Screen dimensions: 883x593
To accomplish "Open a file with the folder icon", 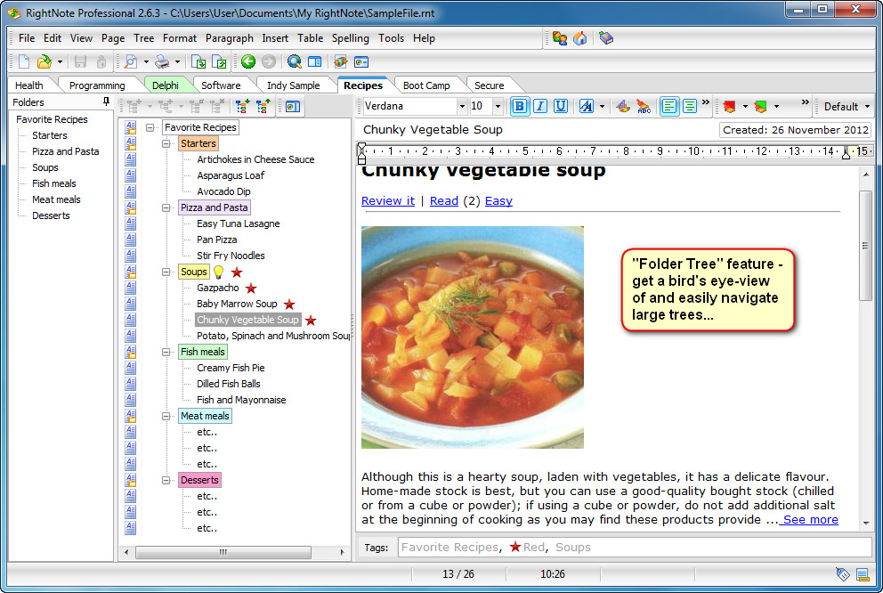I will [x=44, y=61].
